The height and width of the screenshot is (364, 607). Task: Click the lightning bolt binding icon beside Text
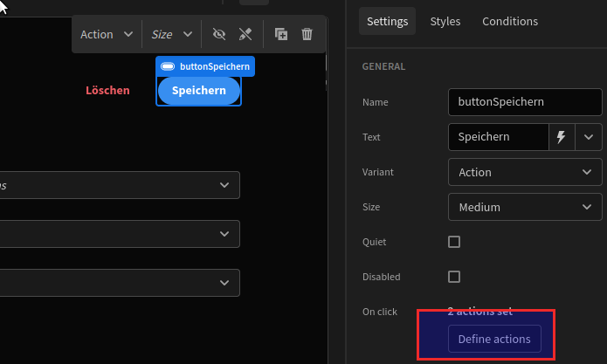click(x=562, y=137)
